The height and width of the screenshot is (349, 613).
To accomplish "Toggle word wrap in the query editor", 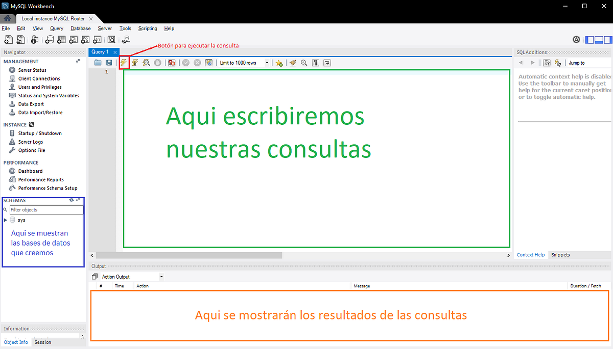I will click(x=326, y=62).
